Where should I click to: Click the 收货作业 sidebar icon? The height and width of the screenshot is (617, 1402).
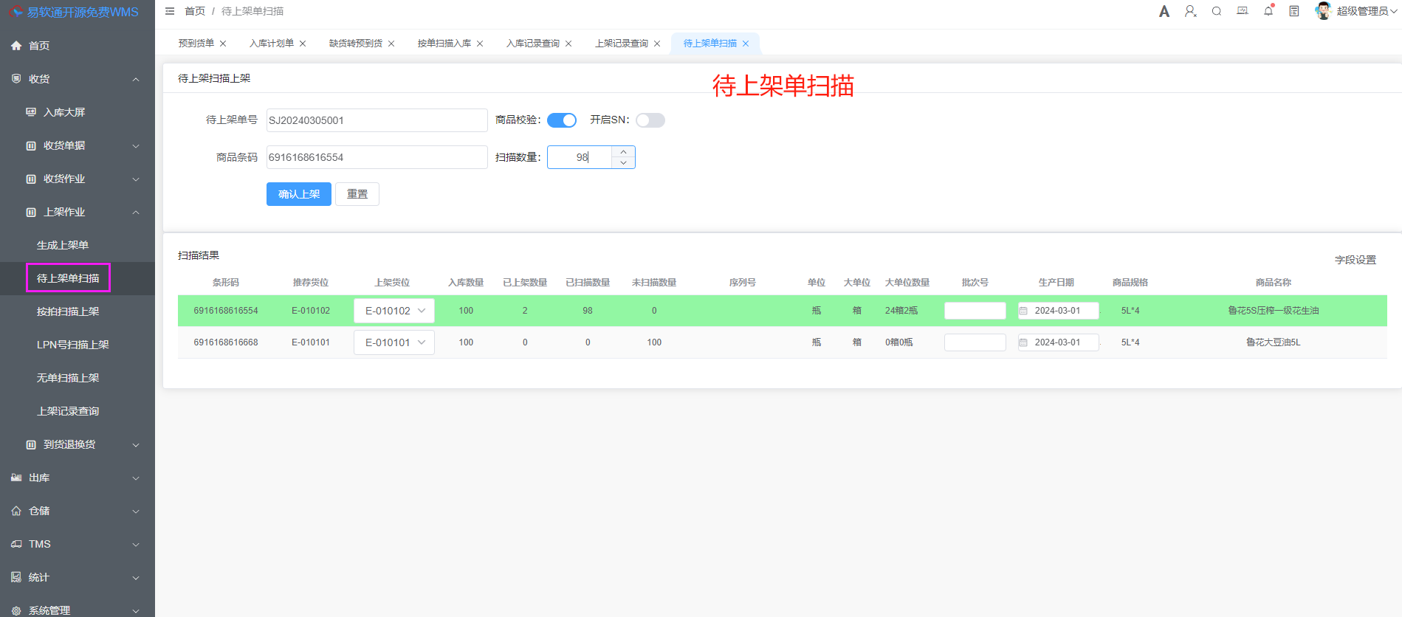click(x=31, y=179)
